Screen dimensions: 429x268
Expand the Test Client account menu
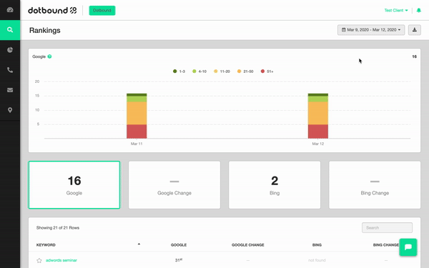pos(396,11)
